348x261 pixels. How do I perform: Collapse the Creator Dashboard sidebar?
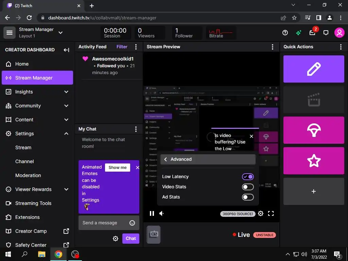pyautogui.click(x=66, y=50)
